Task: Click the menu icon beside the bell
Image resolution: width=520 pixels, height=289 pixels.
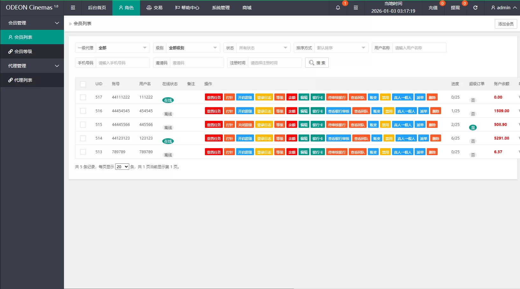Action: point(356,8)
